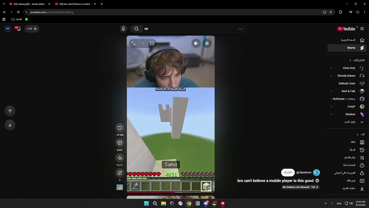Image resolution: width=369 pixels, height=208 pixels.
Task: Focus the YouTube search input field
Action: point(194,29)
